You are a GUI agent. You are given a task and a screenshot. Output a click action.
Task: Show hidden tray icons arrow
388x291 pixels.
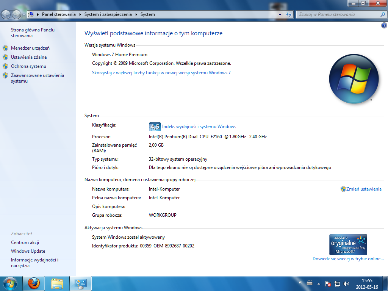point(319,284)
